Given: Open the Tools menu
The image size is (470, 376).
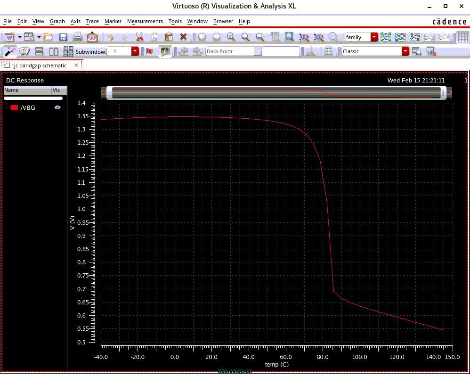Looking at the screenshot, I should [175, 21].
